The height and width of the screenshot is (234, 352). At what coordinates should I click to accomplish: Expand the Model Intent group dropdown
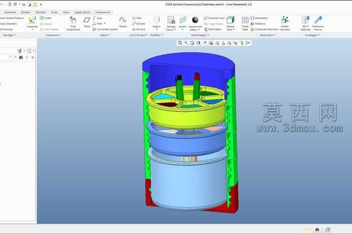[267, 35]
